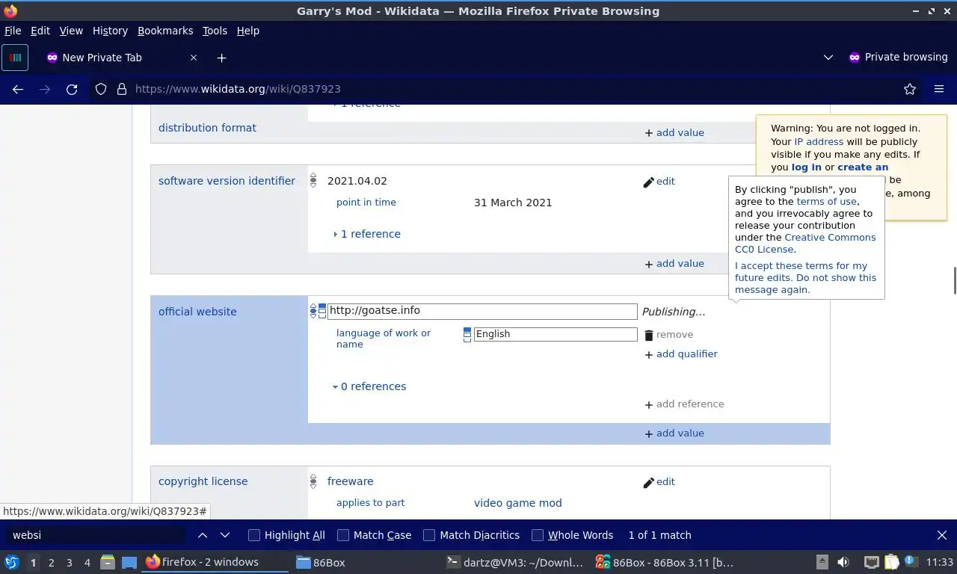Add value under distribution format
The height and width of the screenshot is (574, 957).
coord(674,133)
